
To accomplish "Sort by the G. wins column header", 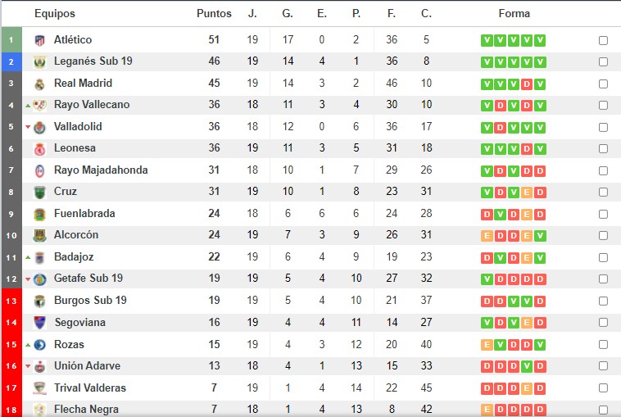I will click(287, 14).
